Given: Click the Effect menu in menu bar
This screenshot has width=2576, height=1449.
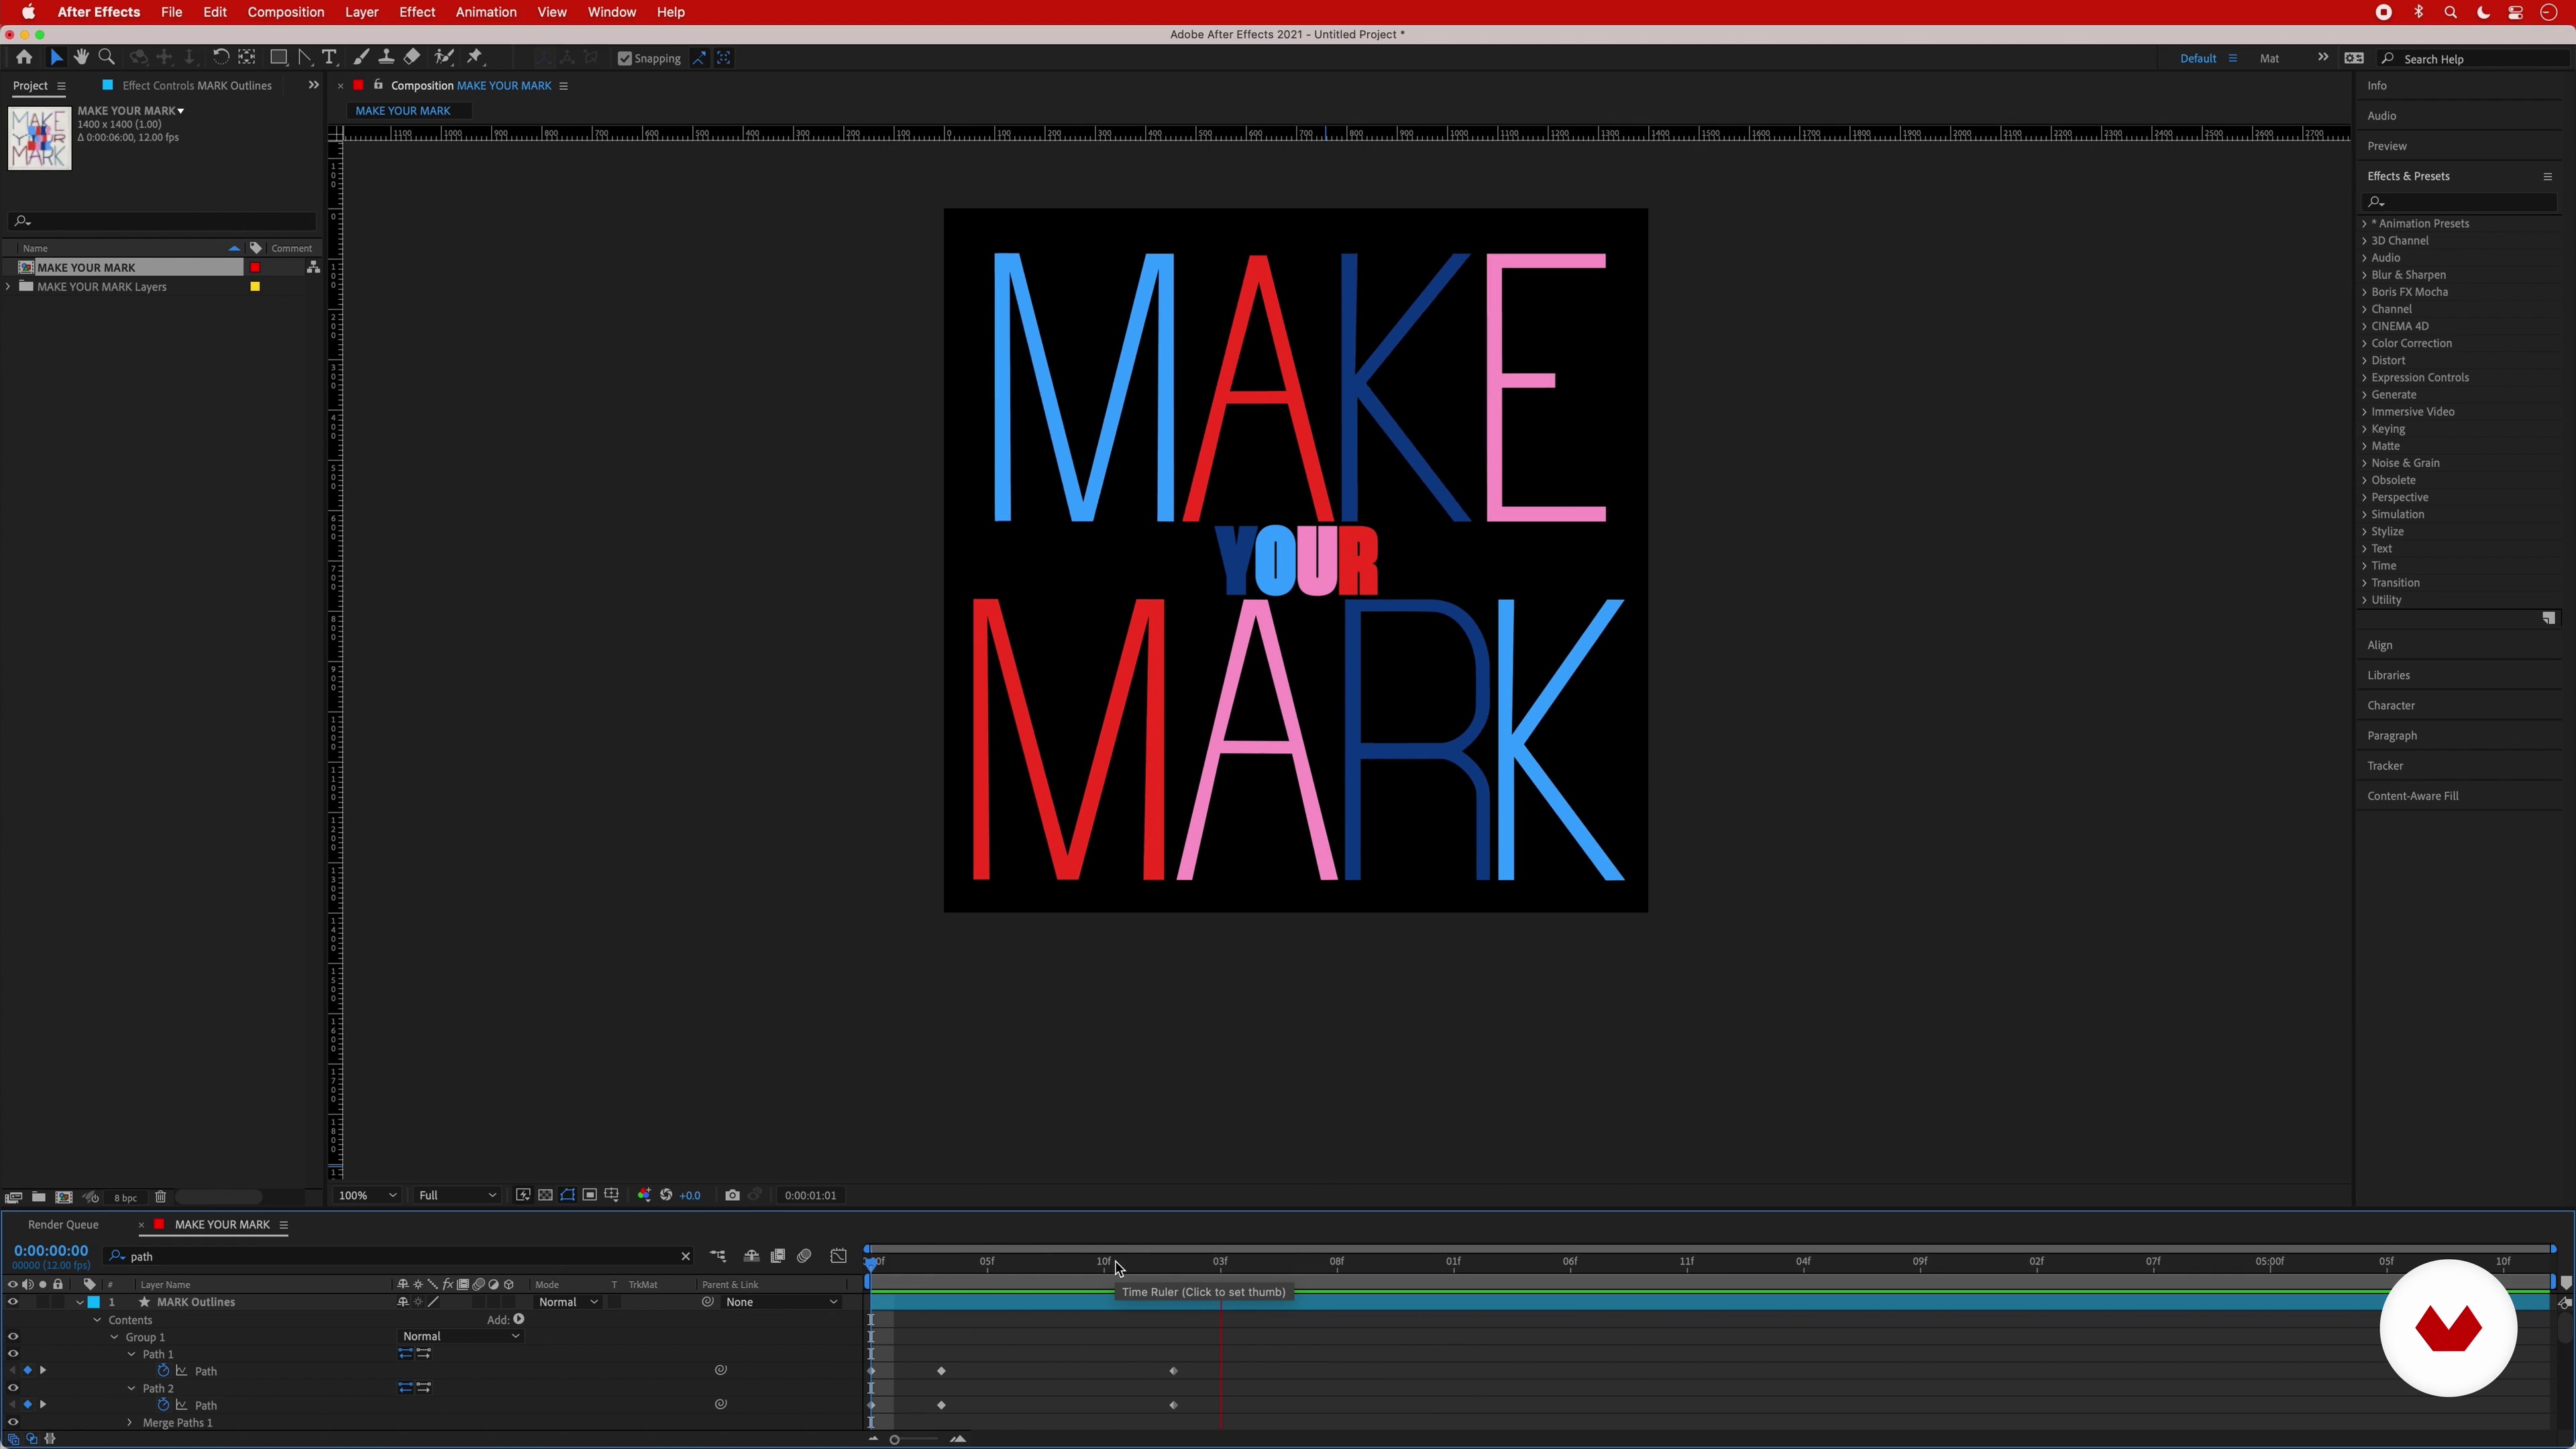Looking at the screenshot, I should pyautogui.click(x=417, y=12).
